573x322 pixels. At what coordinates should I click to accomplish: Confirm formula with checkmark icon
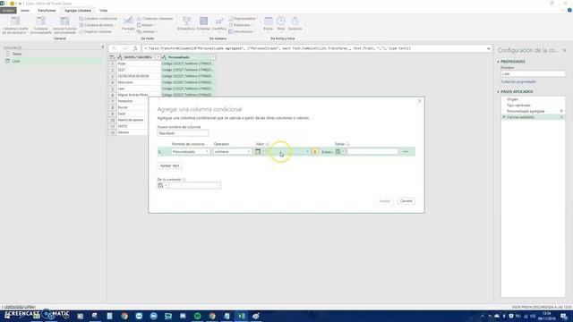click(x=125, y=48)
